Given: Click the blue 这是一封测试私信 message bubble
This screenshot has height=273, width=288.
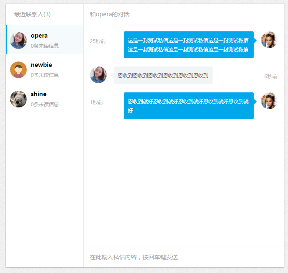Looking at the screenshot, I should click(x=188, y=45).
